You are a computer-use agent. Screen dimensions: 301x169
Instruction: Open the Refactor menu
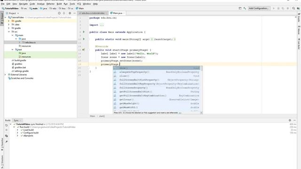[x=50, y=4]
